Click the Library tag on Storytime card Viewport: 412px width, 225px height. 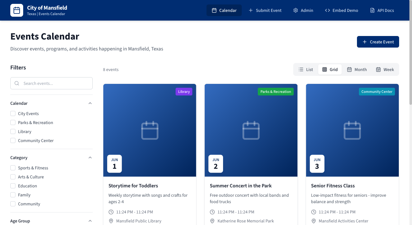point(184,92)
